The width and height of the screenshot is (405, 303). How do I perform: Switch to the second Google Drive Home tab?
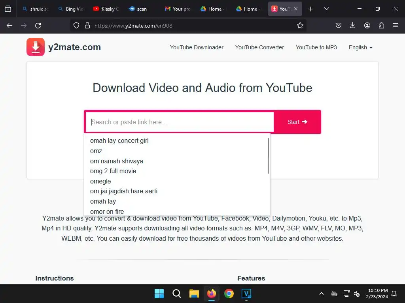coord(249,9)
